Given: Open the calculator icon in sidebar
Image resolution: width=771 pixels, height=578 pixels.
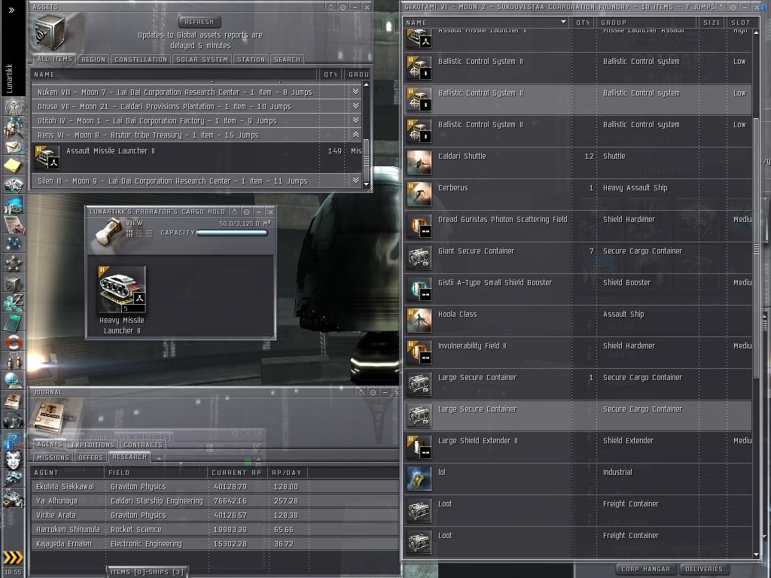Looking at the screenshot, I should point(14,322).
